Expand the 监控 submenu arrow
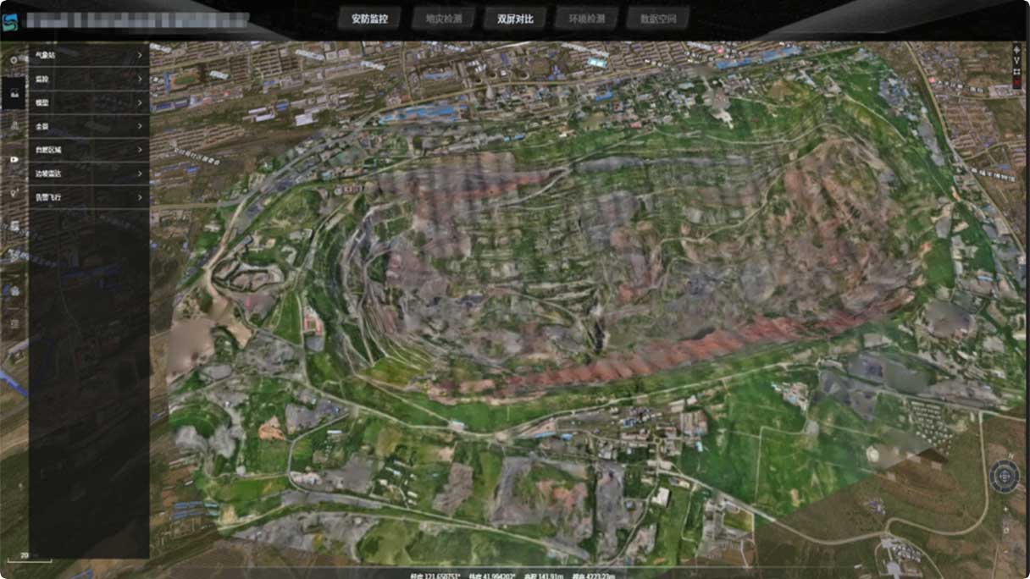 140,79
